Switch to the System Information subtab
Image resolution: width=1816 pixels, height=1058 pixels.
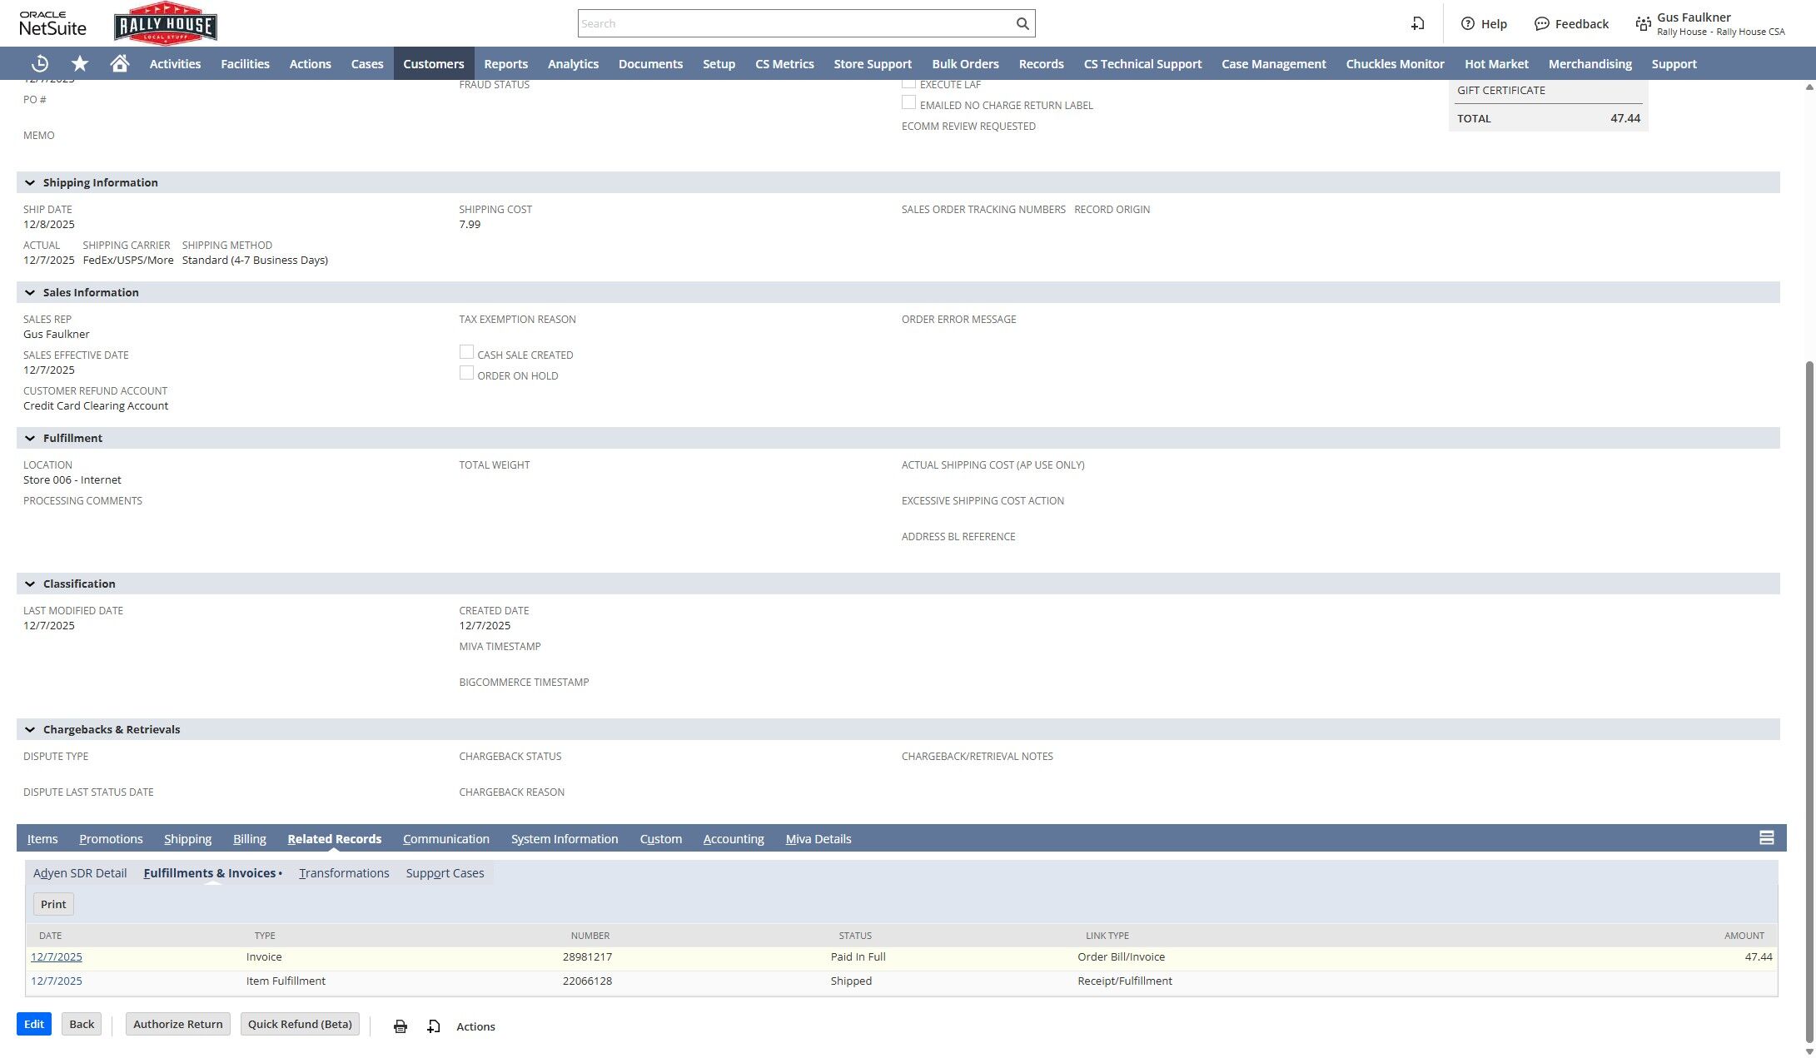coord(565,838)
